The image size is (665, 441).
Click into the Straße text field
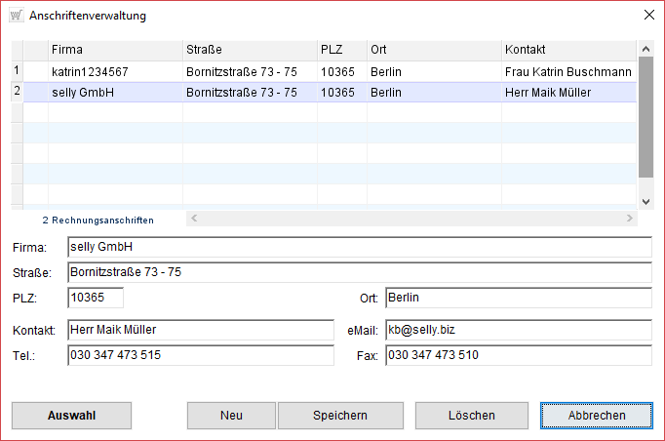click(359, 272)
